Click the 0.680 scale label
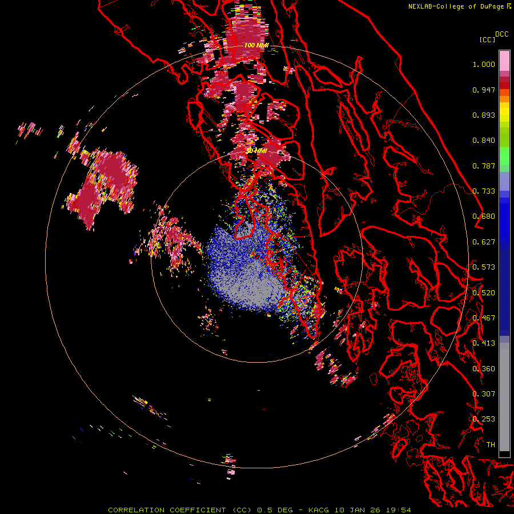The height and width of the screenshot is (514, 514). click(x=484, y=216)
